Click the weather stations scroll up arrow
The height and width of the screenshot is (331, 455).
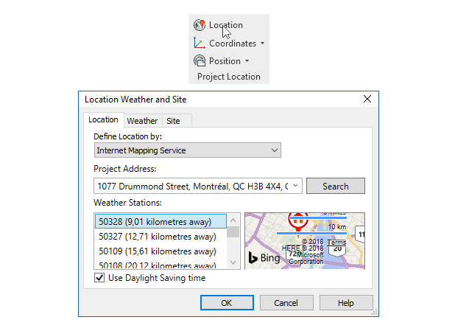click(233, 220)
